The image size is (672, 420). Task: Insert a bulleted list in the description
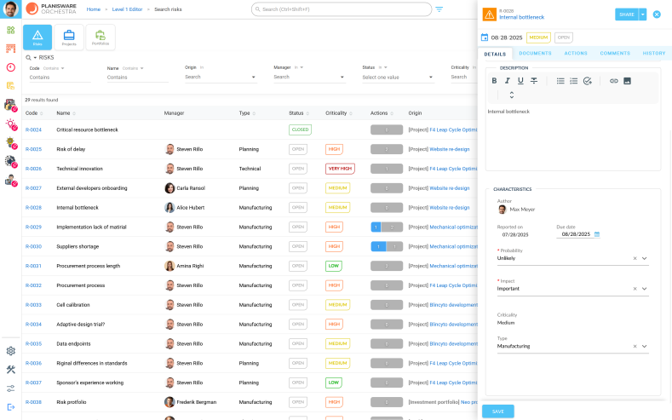560,81
